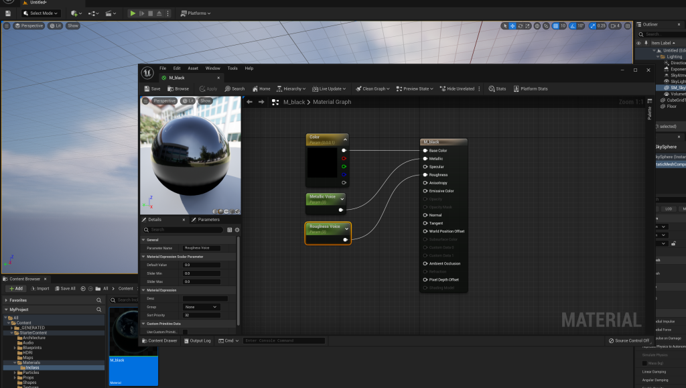The width and height of the screenshot is (686, 388).
Task: Open the add content cube-plus icon menu
Action: pos(76,13)
